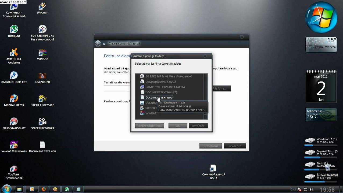The image size is (343, 193).
Task: Open the Focșani weather gadget
Action: [x=321, y=44]
